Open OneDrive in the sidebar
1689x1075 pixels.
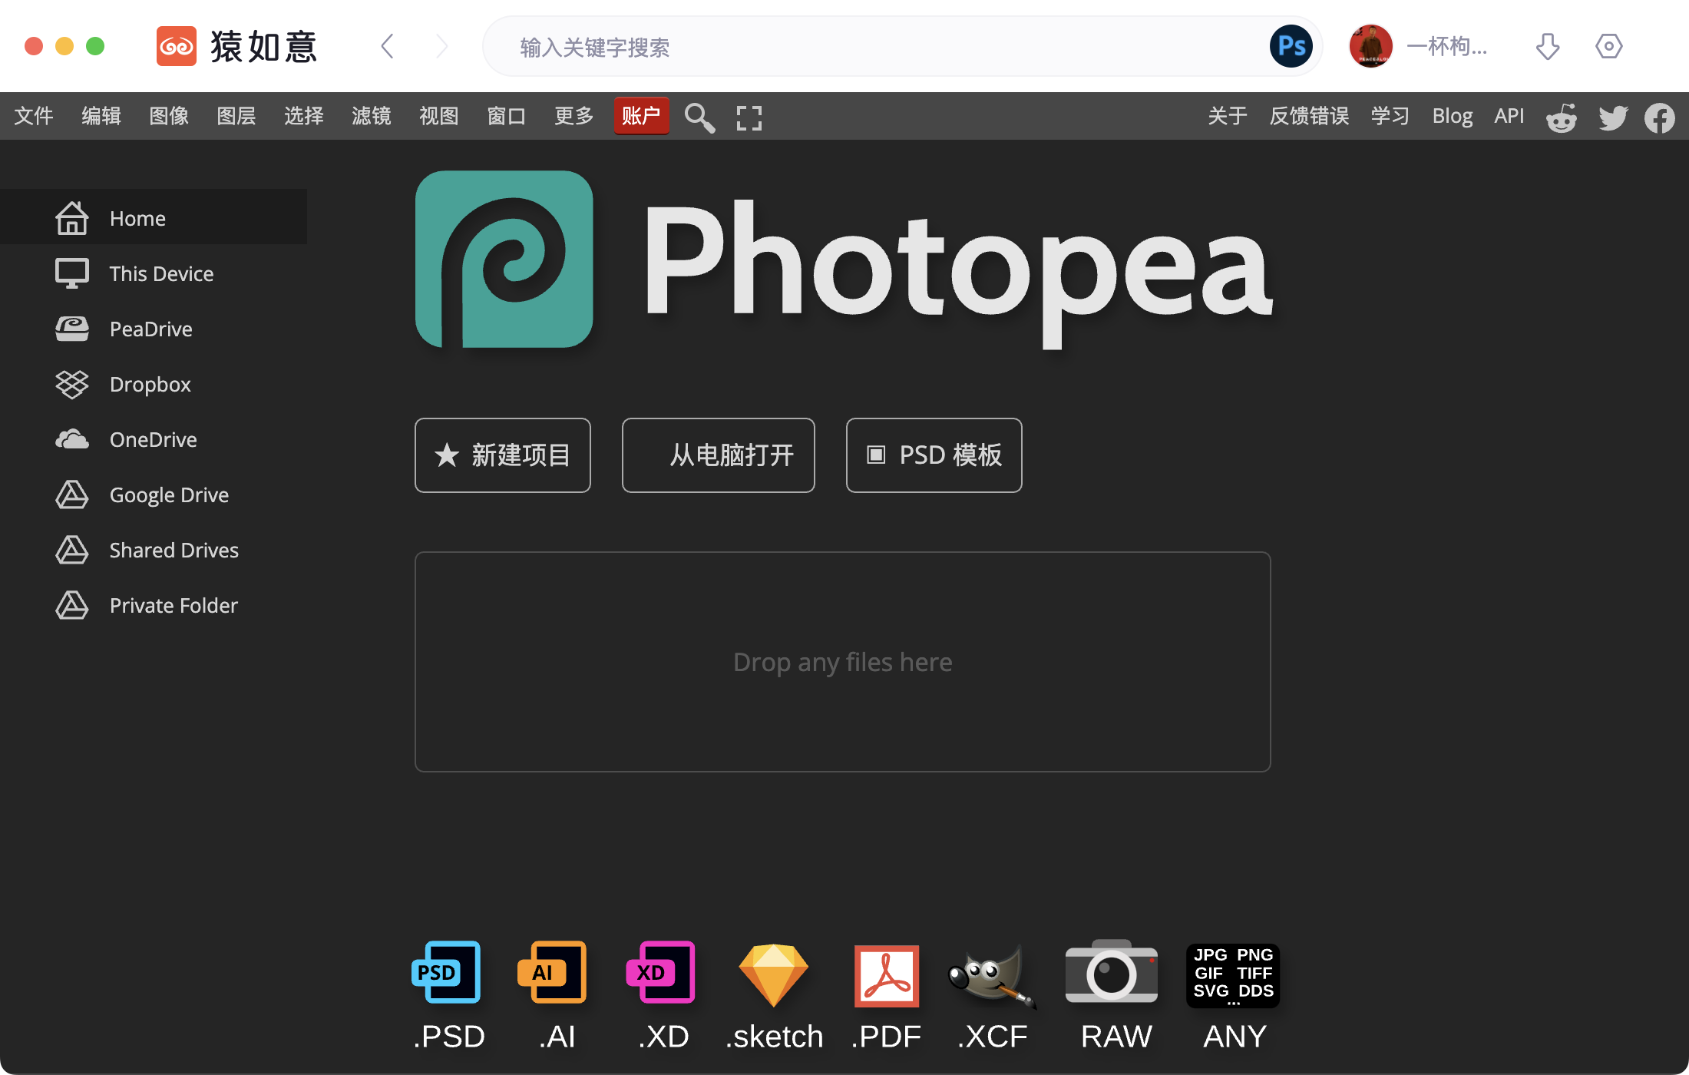154,439
